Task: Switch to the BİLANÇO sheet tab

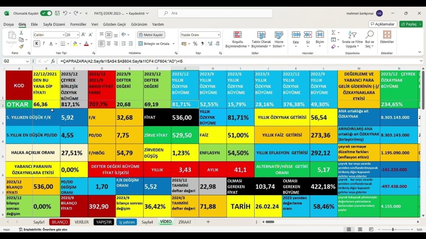Action: point(59,222)
